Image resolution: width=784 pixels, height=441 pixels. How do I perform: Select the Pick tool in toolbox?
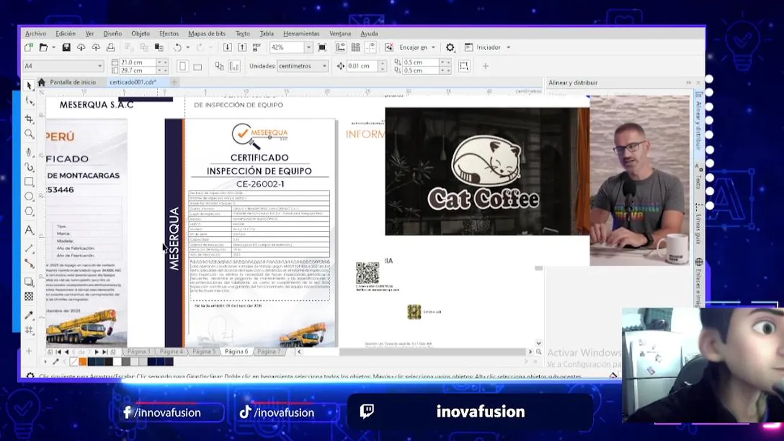pos(29,86)
